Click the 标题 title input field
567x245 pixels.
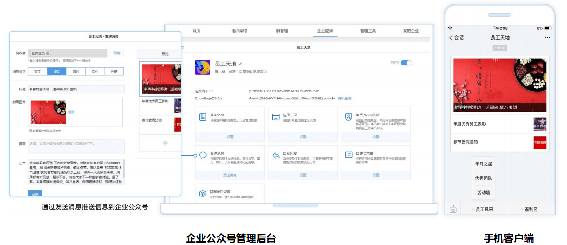pos(77,89)
